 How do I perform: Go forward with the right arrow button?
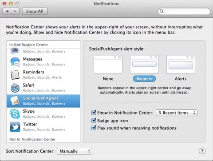point(15,11)
